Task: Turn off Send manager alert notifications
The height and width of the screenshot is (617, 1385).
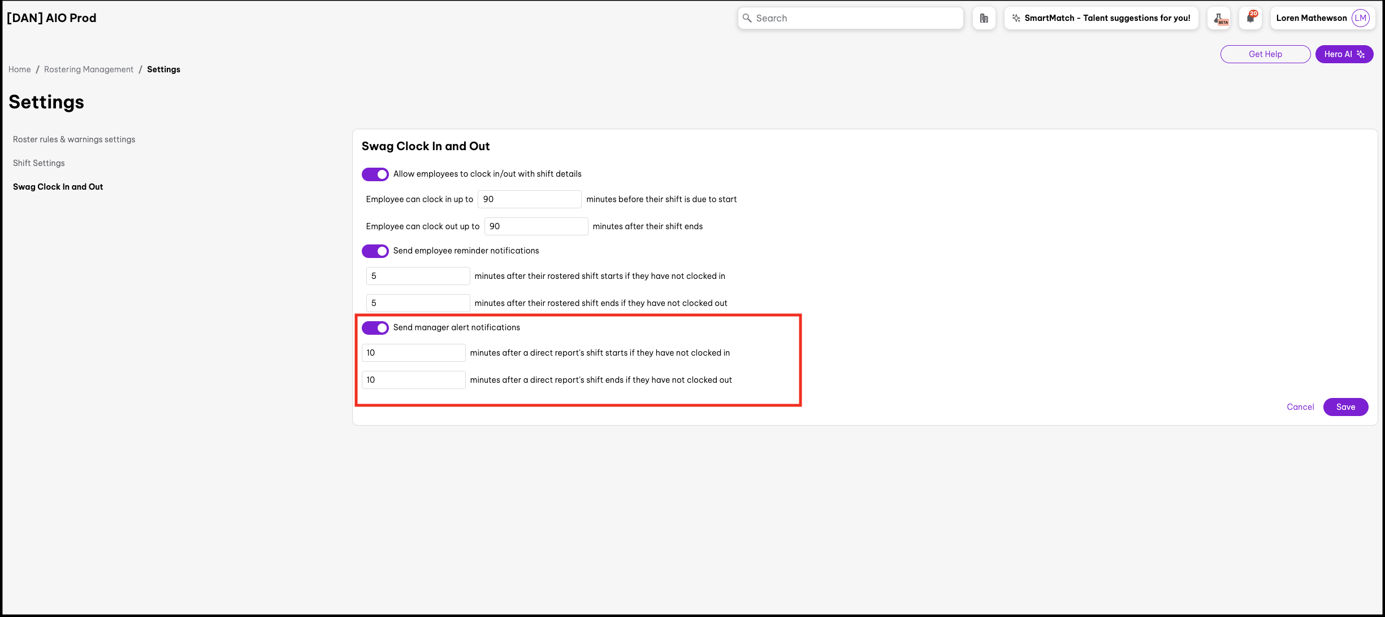Action: point(375,328)
